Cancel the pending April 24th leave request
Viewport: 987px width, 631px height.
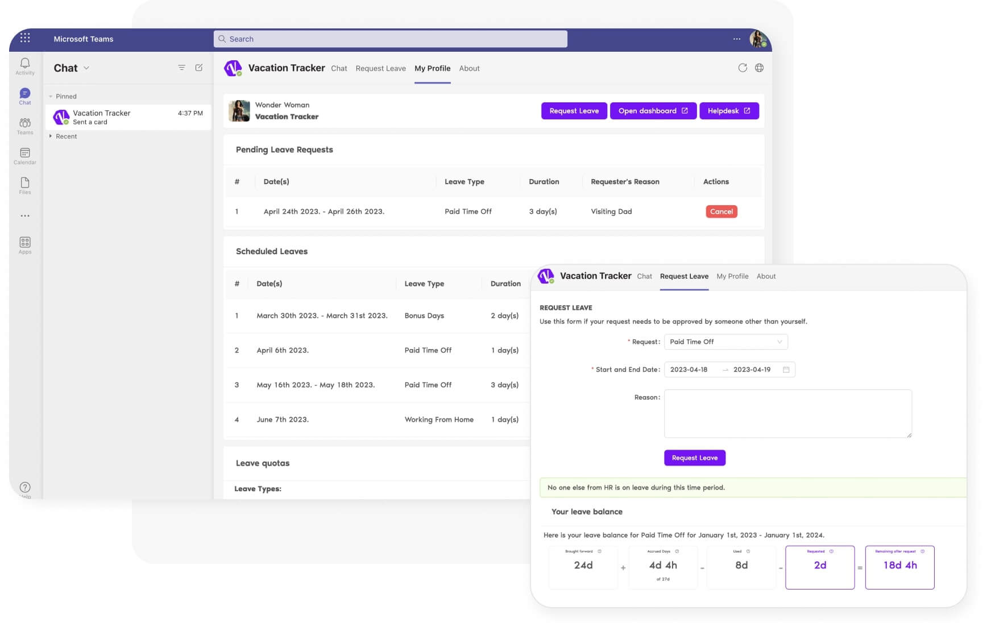coord(721,211)
